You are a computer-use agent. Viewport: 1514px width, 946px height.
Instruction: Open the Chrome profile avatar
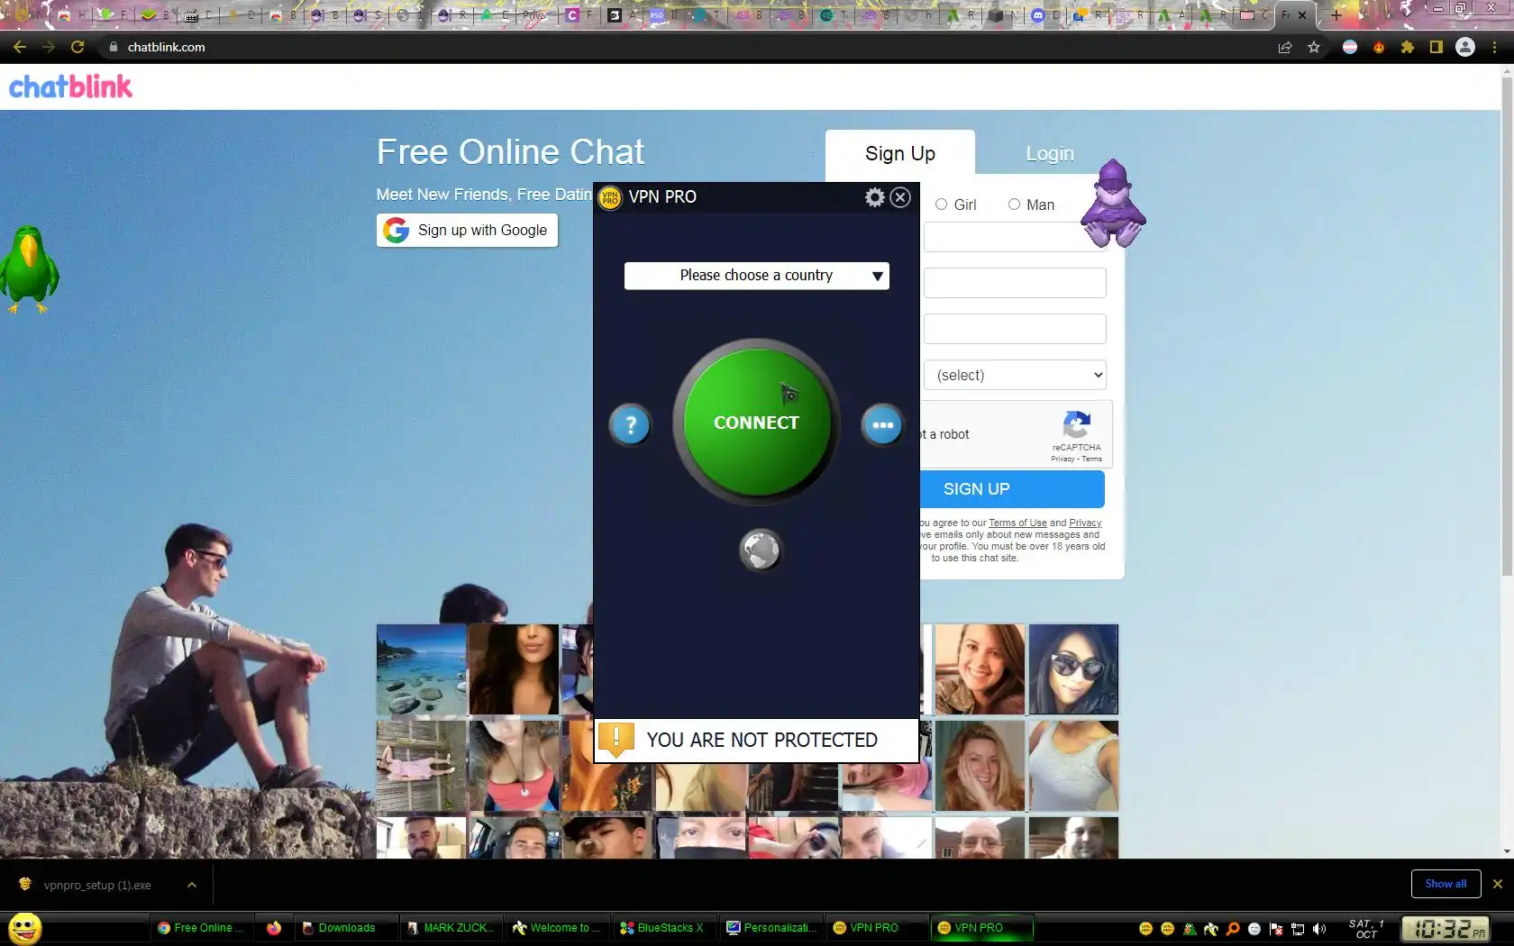coord(1465,47)
